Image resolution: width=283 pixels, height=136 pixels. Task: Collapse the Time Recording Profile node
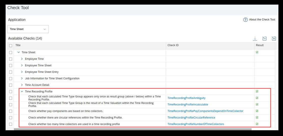[22, 91]
